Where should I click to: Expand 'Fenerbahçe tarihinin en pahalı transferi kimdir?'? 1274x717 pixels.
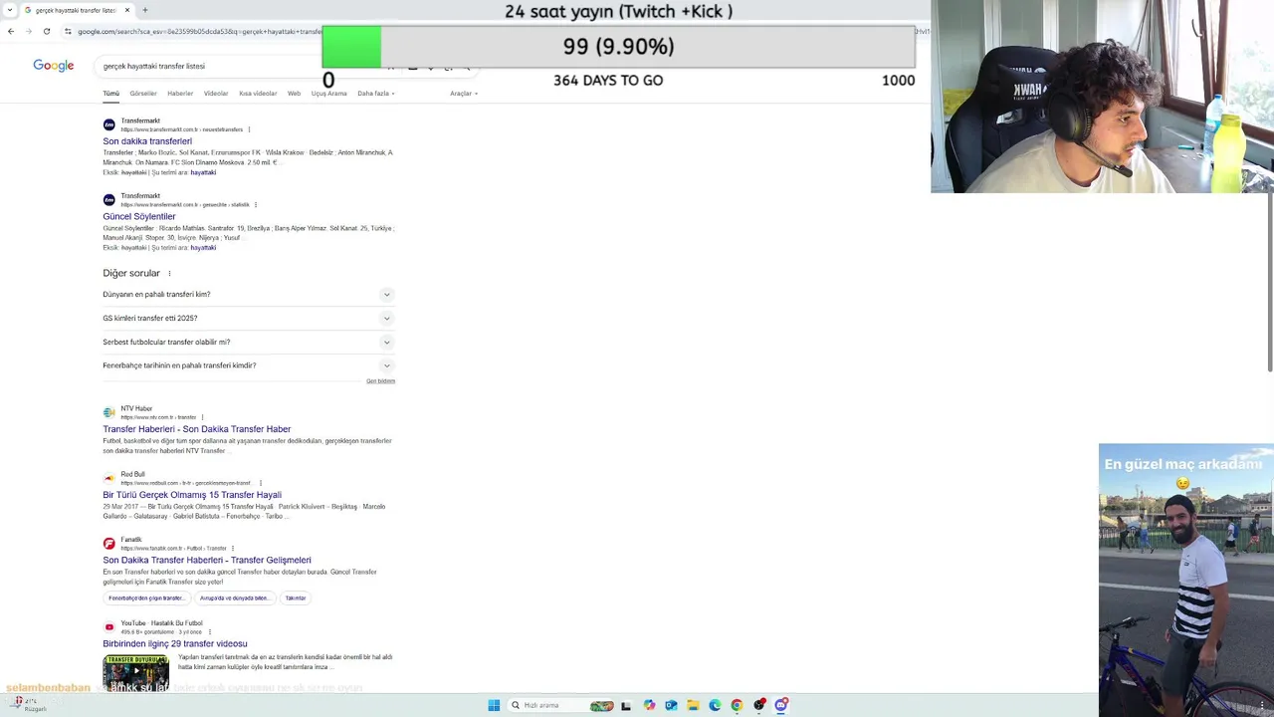(x=249, y=365)
